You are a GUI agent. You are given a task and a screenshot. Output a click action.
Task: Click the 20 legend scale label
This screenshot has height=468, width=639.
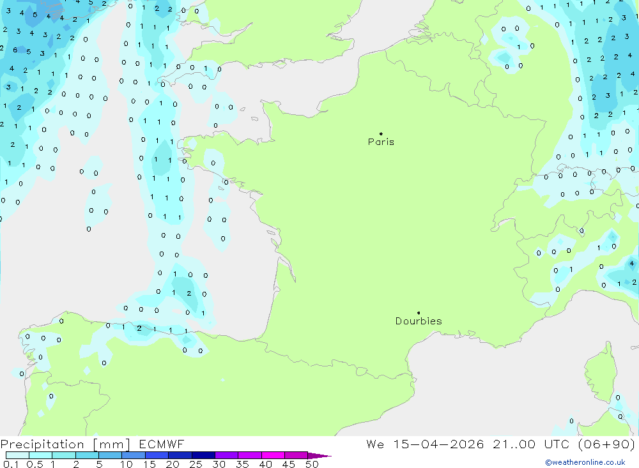(173, 464)
